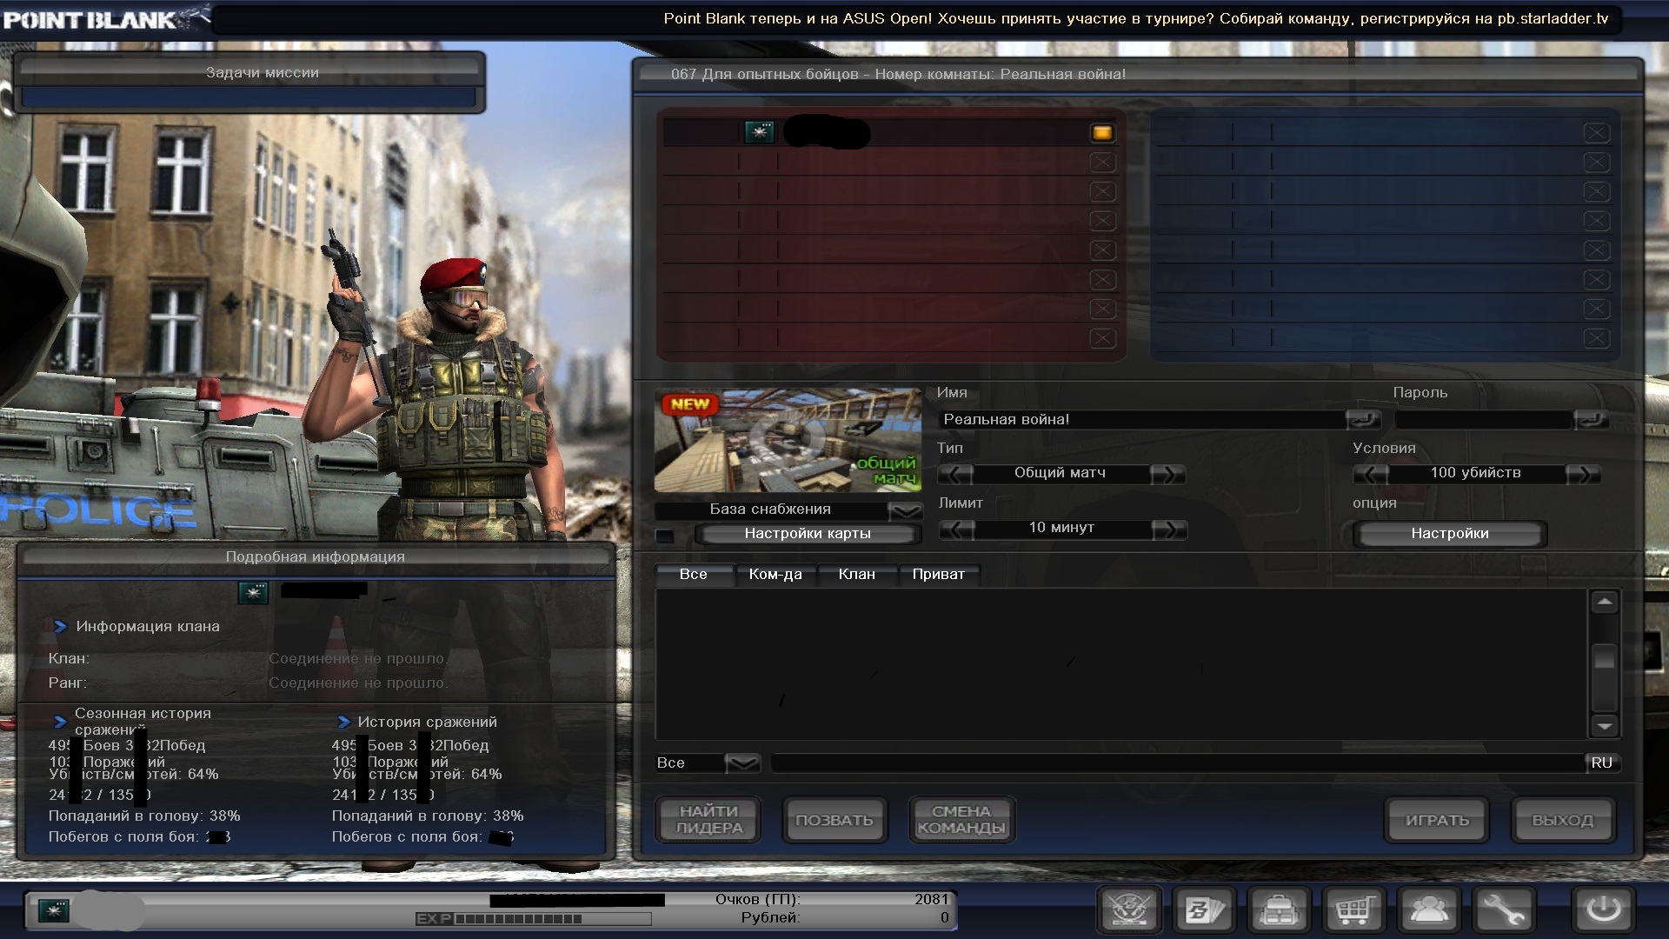Open the community friends icon
Image resolution: width=1669 pixels, height=939 pixels.
tap(1429, 910)
